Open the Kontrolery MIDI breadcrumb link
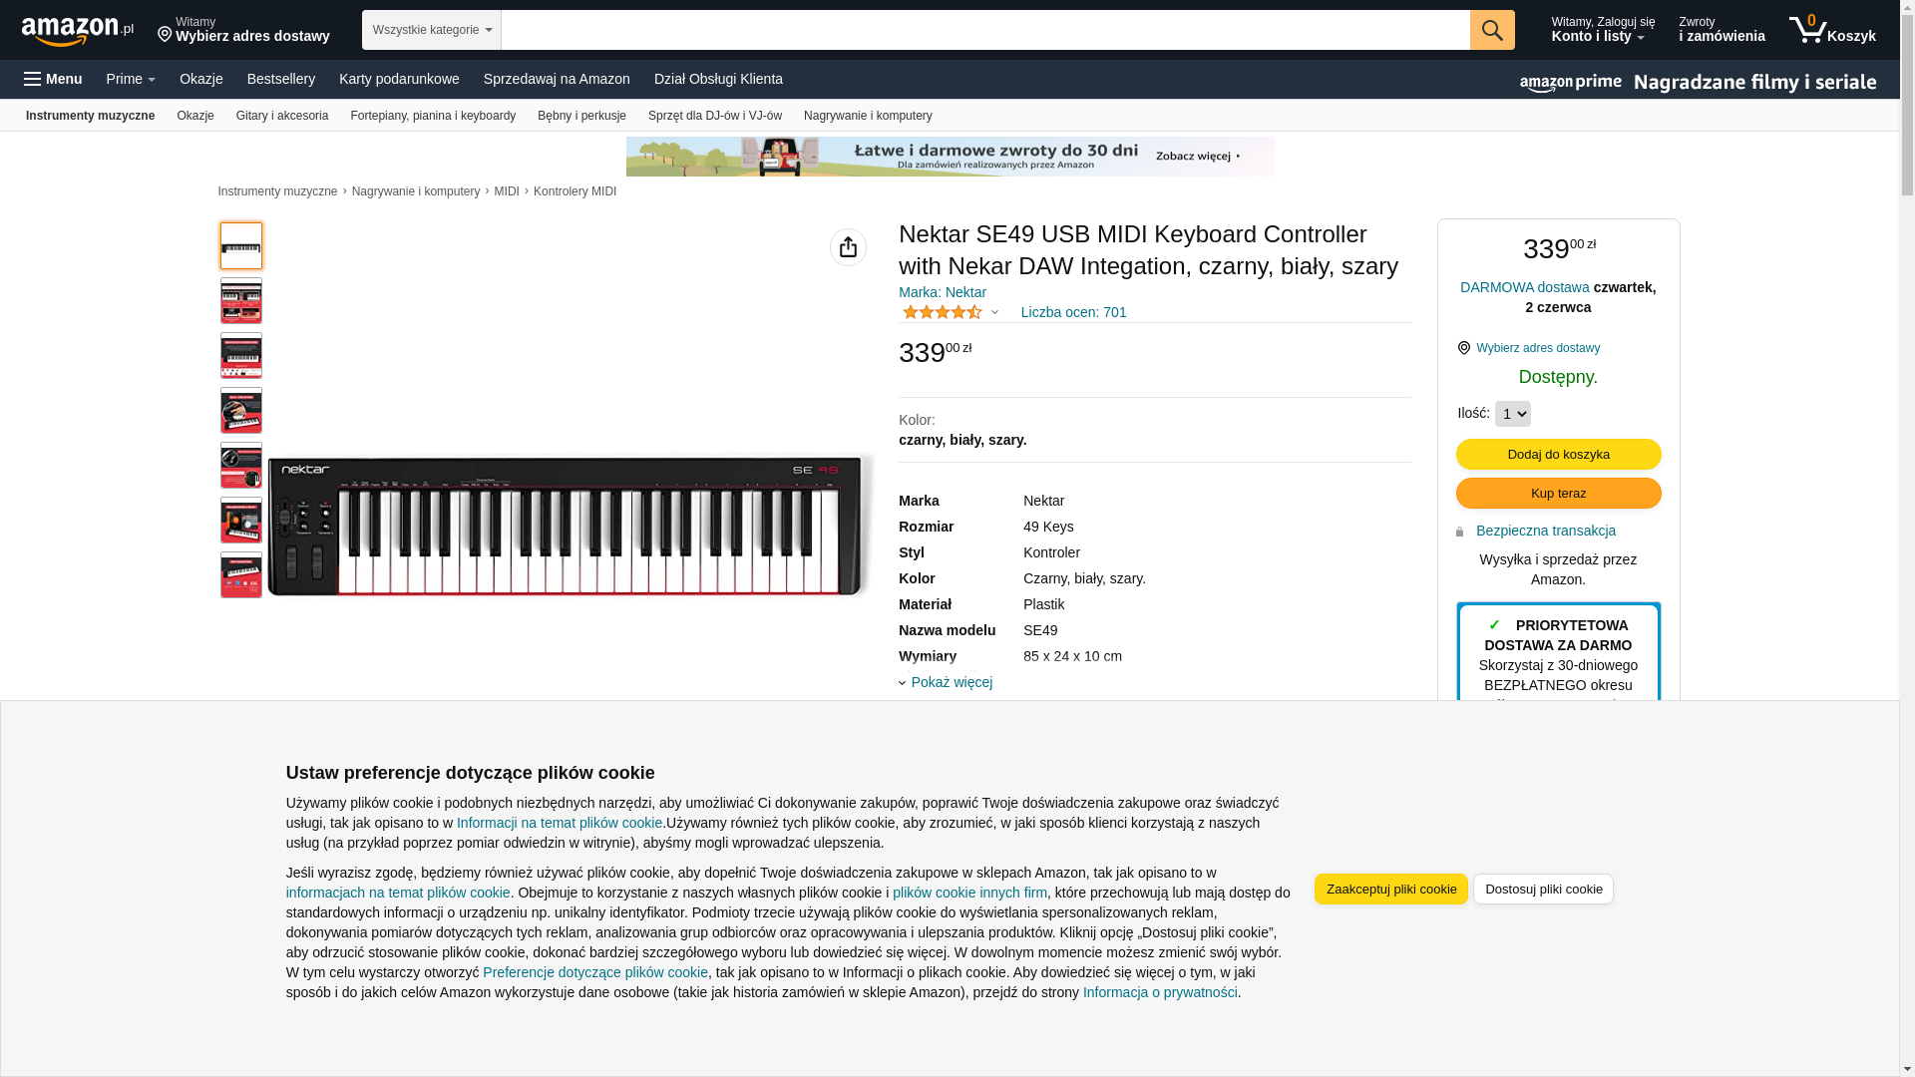1915x1077 pixels. click(x=574, y=191)
